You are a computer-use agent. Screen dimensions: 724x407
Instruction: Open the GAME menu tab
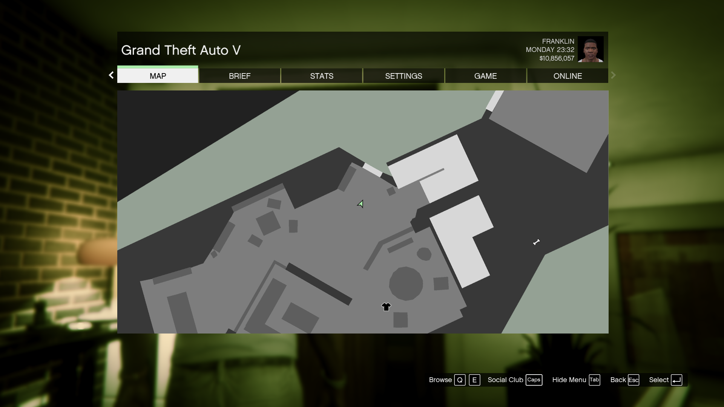point(485,75)
